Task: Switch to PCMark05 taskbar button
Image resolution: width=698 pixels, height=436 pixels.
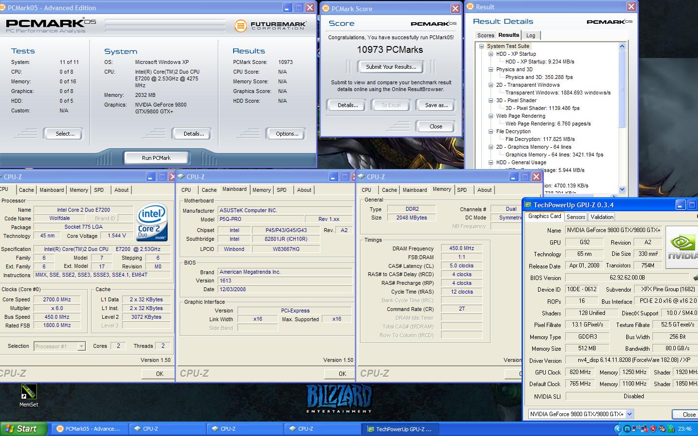Action: click(90, 429)
